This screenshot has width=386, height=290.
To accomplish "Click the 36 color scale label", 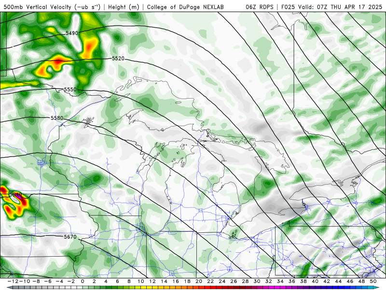I will (x=292, y=281).
